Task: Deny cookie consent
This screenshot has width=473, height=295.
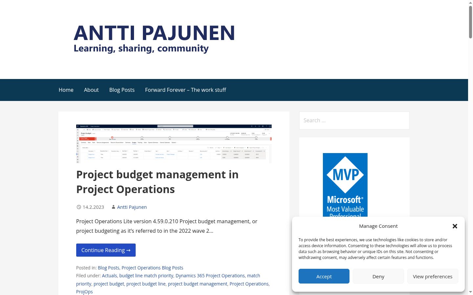Action: click(378, 276)
